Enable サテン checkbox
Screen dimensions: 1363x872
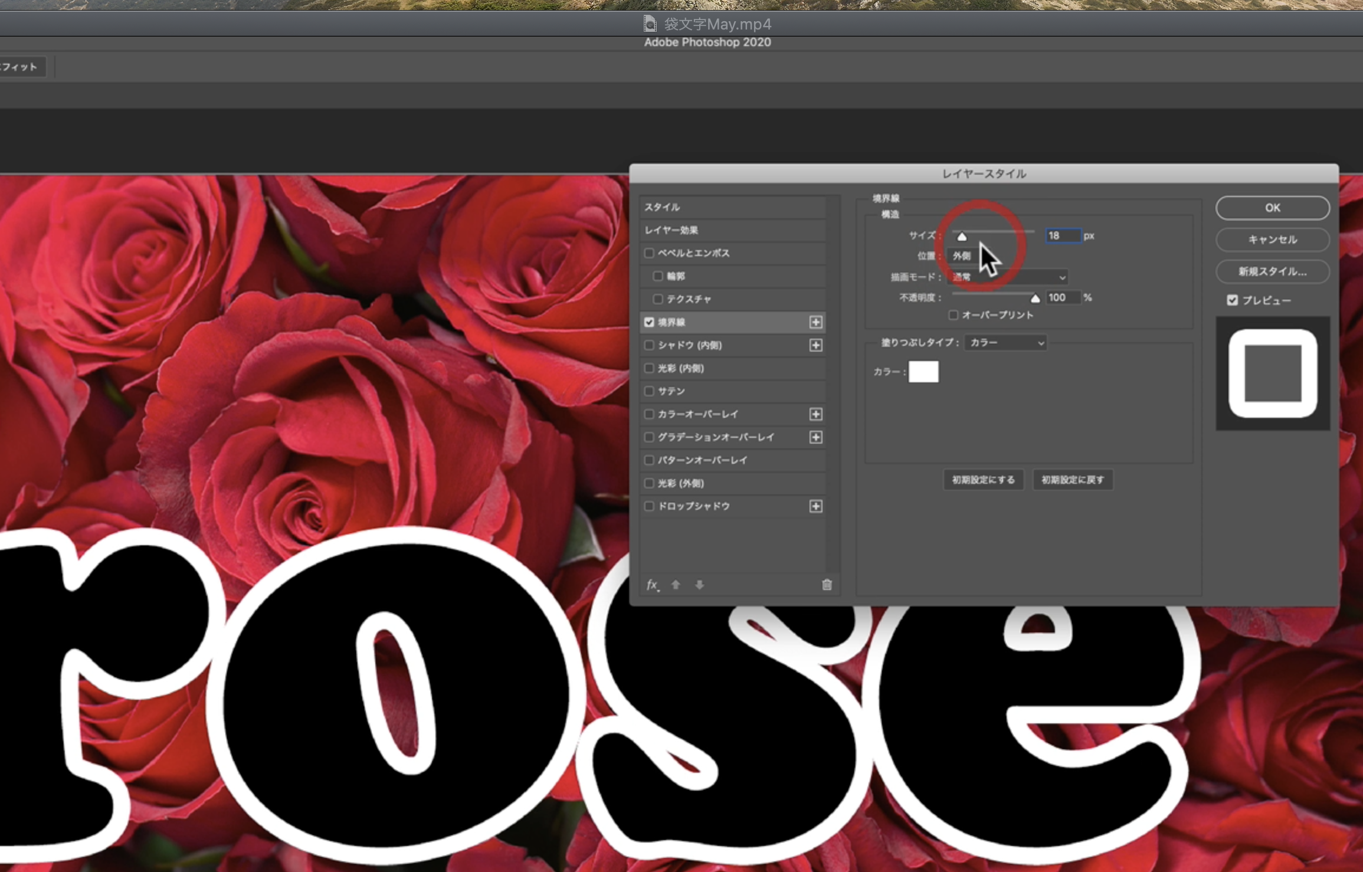649,391
